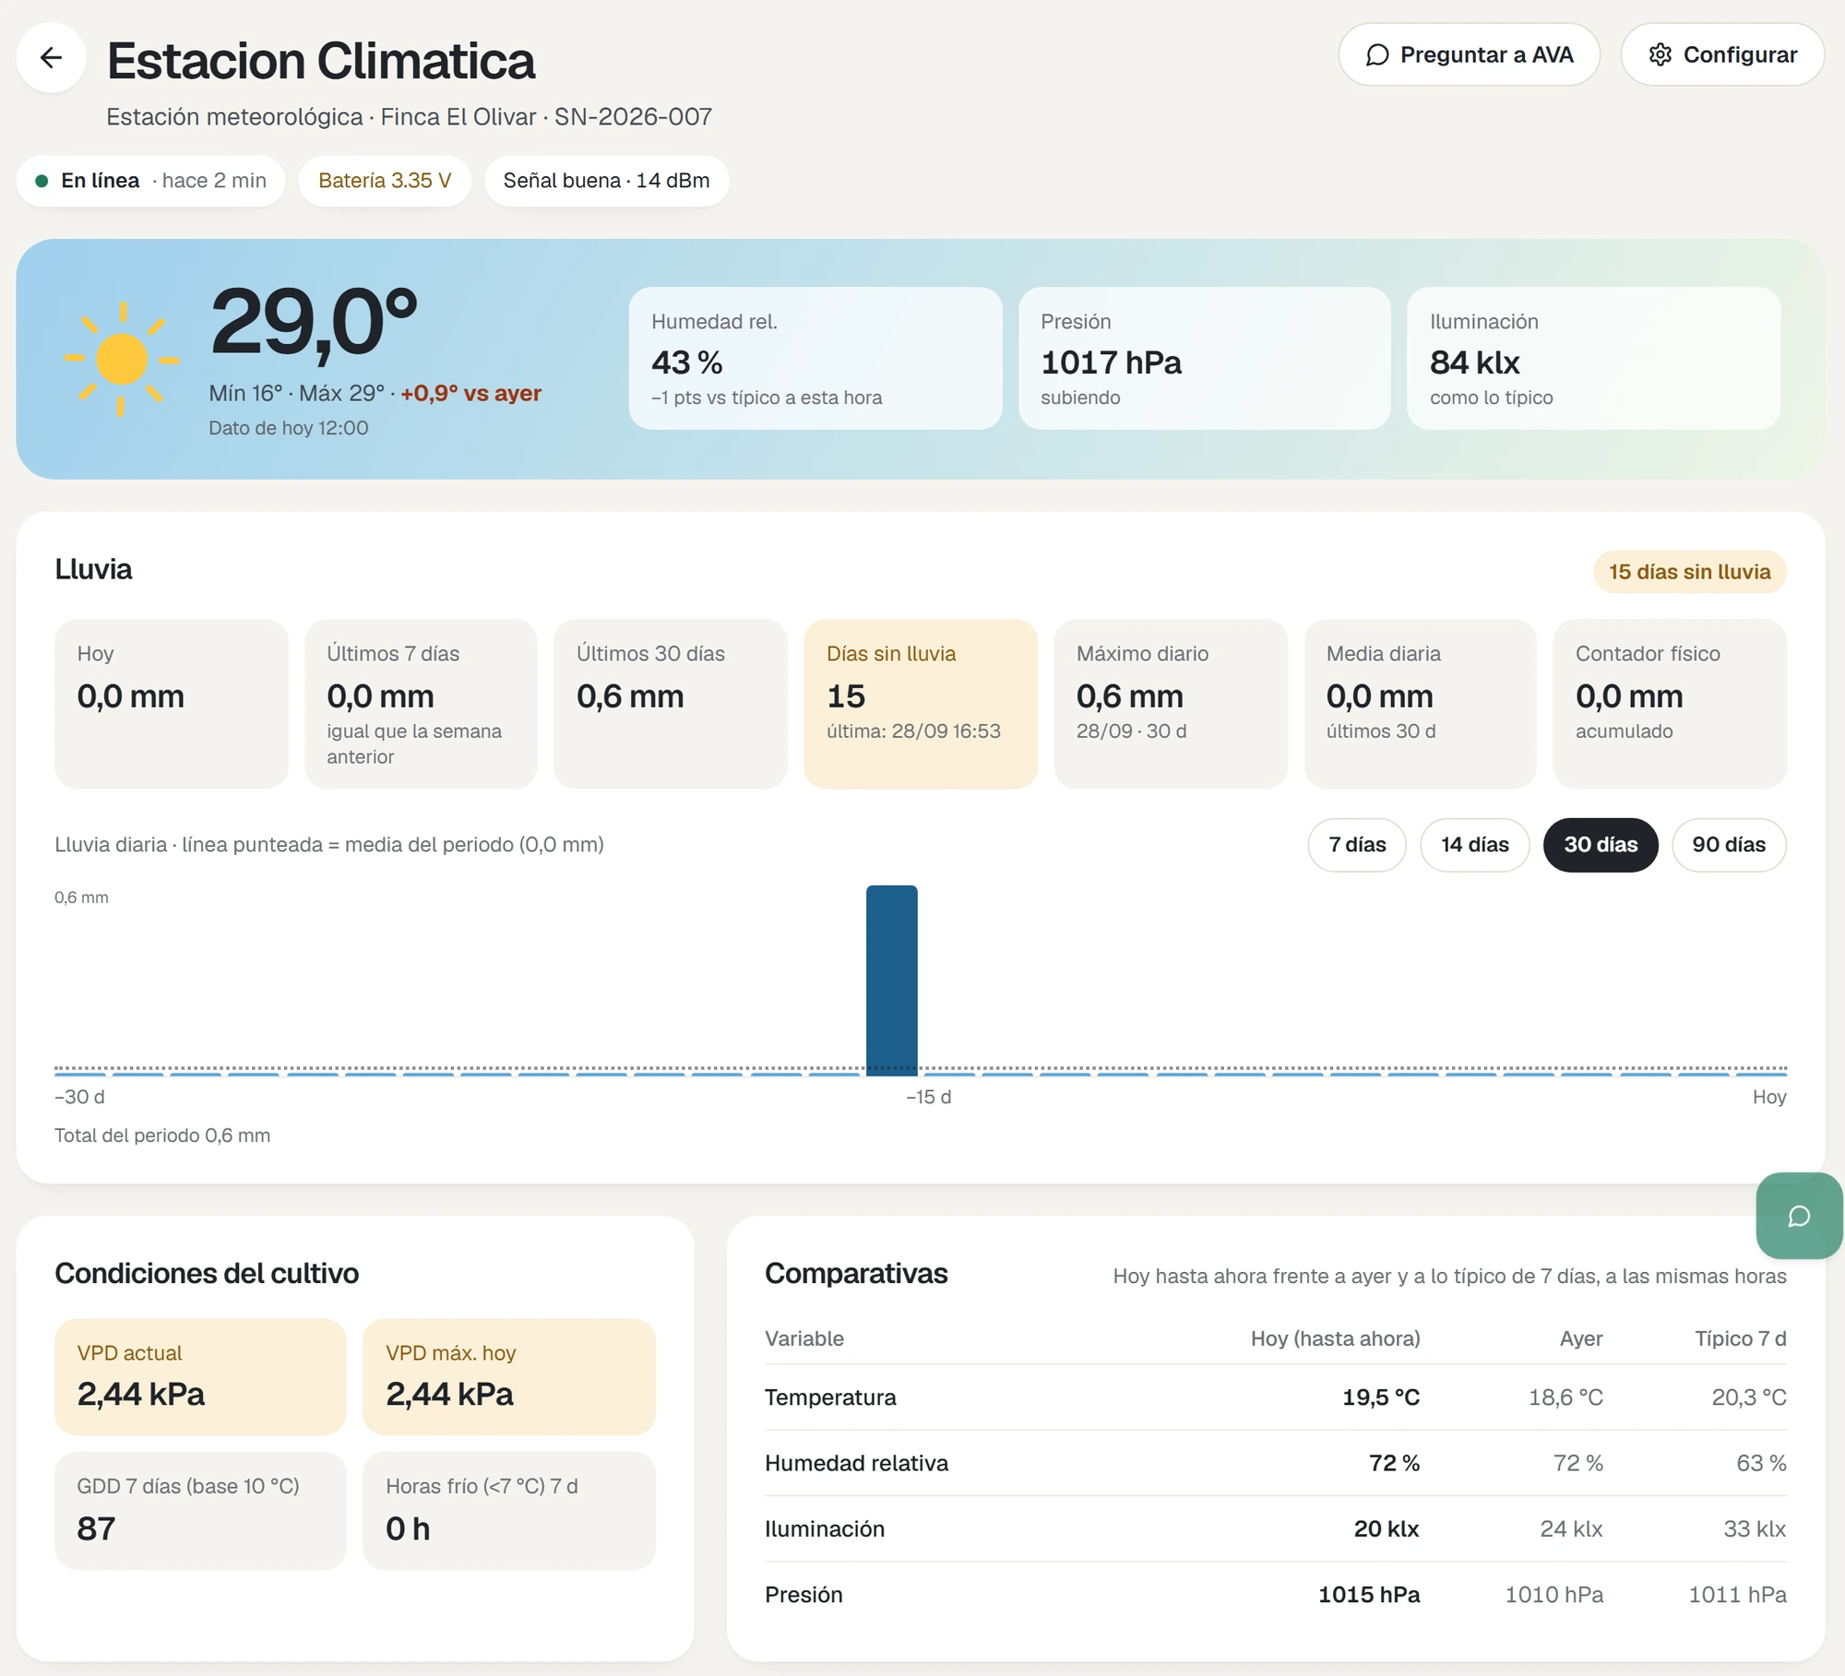The height and width of the screenshot is (1676, 1845).
Task: Click the Horas frío 0 h card
Action: click(509, 1511)
